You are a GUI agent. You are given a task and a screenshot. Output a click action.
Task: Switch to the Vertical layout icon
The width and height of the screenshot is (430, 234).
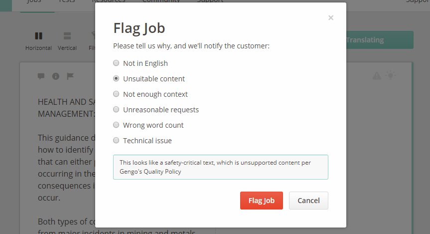pos(67,36)
